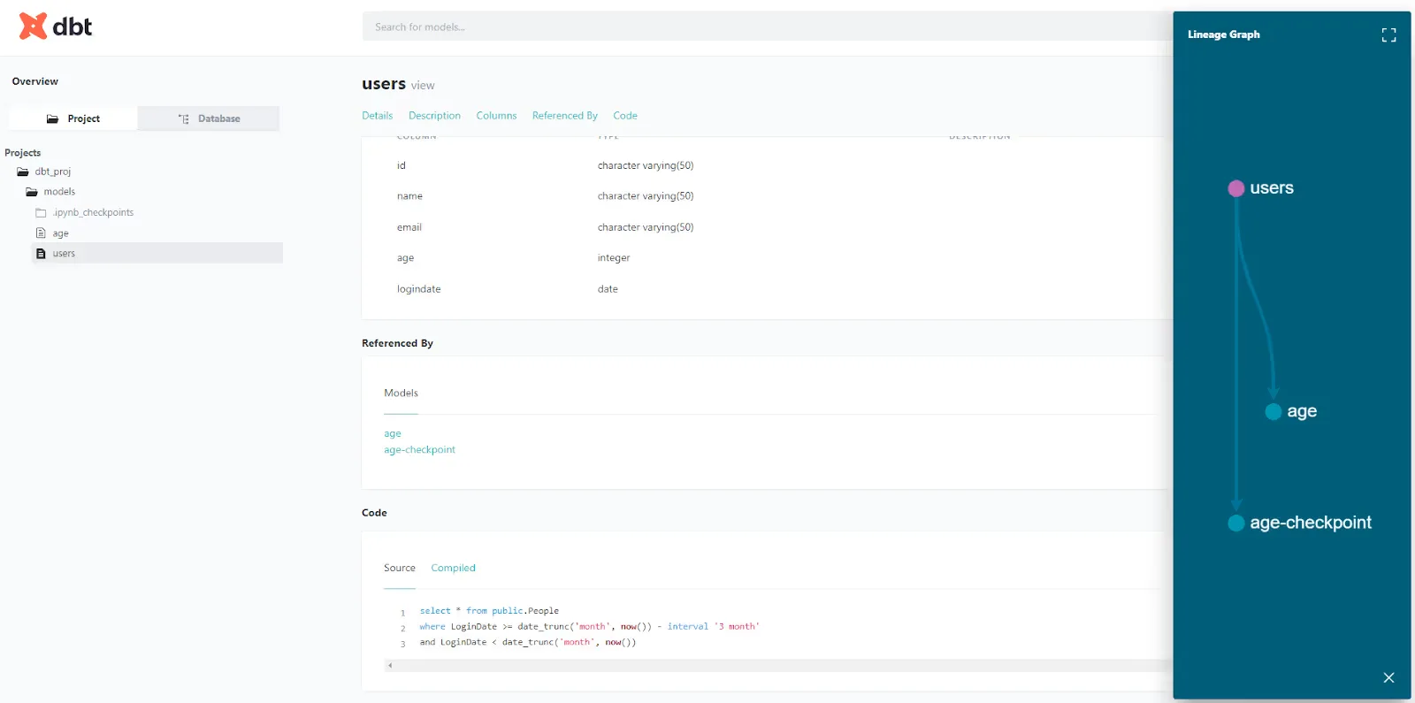Click the email column row
1415x703 pixels.
click(x=767, y=227)
